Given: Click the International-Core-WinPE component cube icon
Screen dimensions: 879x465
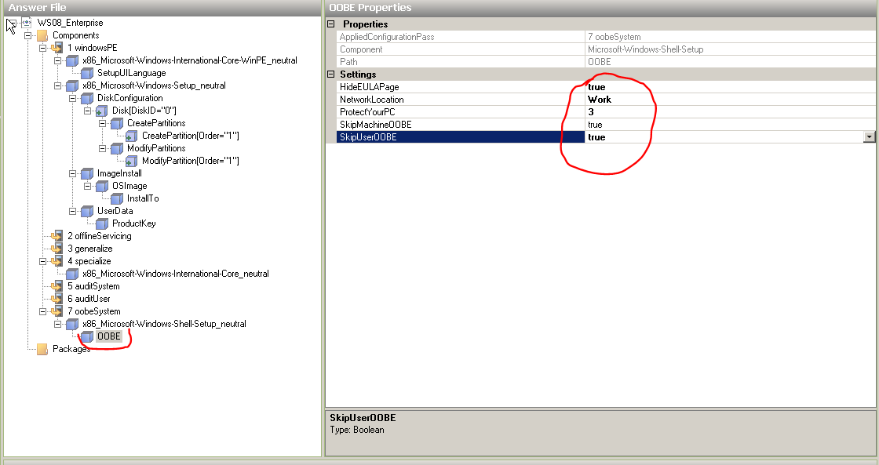Looking at the screenshot, I should point(71,60).
